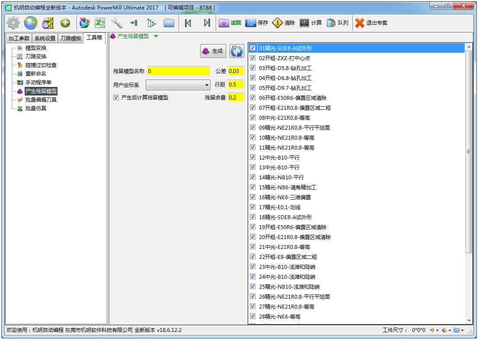This screenshot has height=341, width=479.
Task: Select 刀路变换 in the toolbox tree
Action: pyautogui.click(x=36, y=57)
